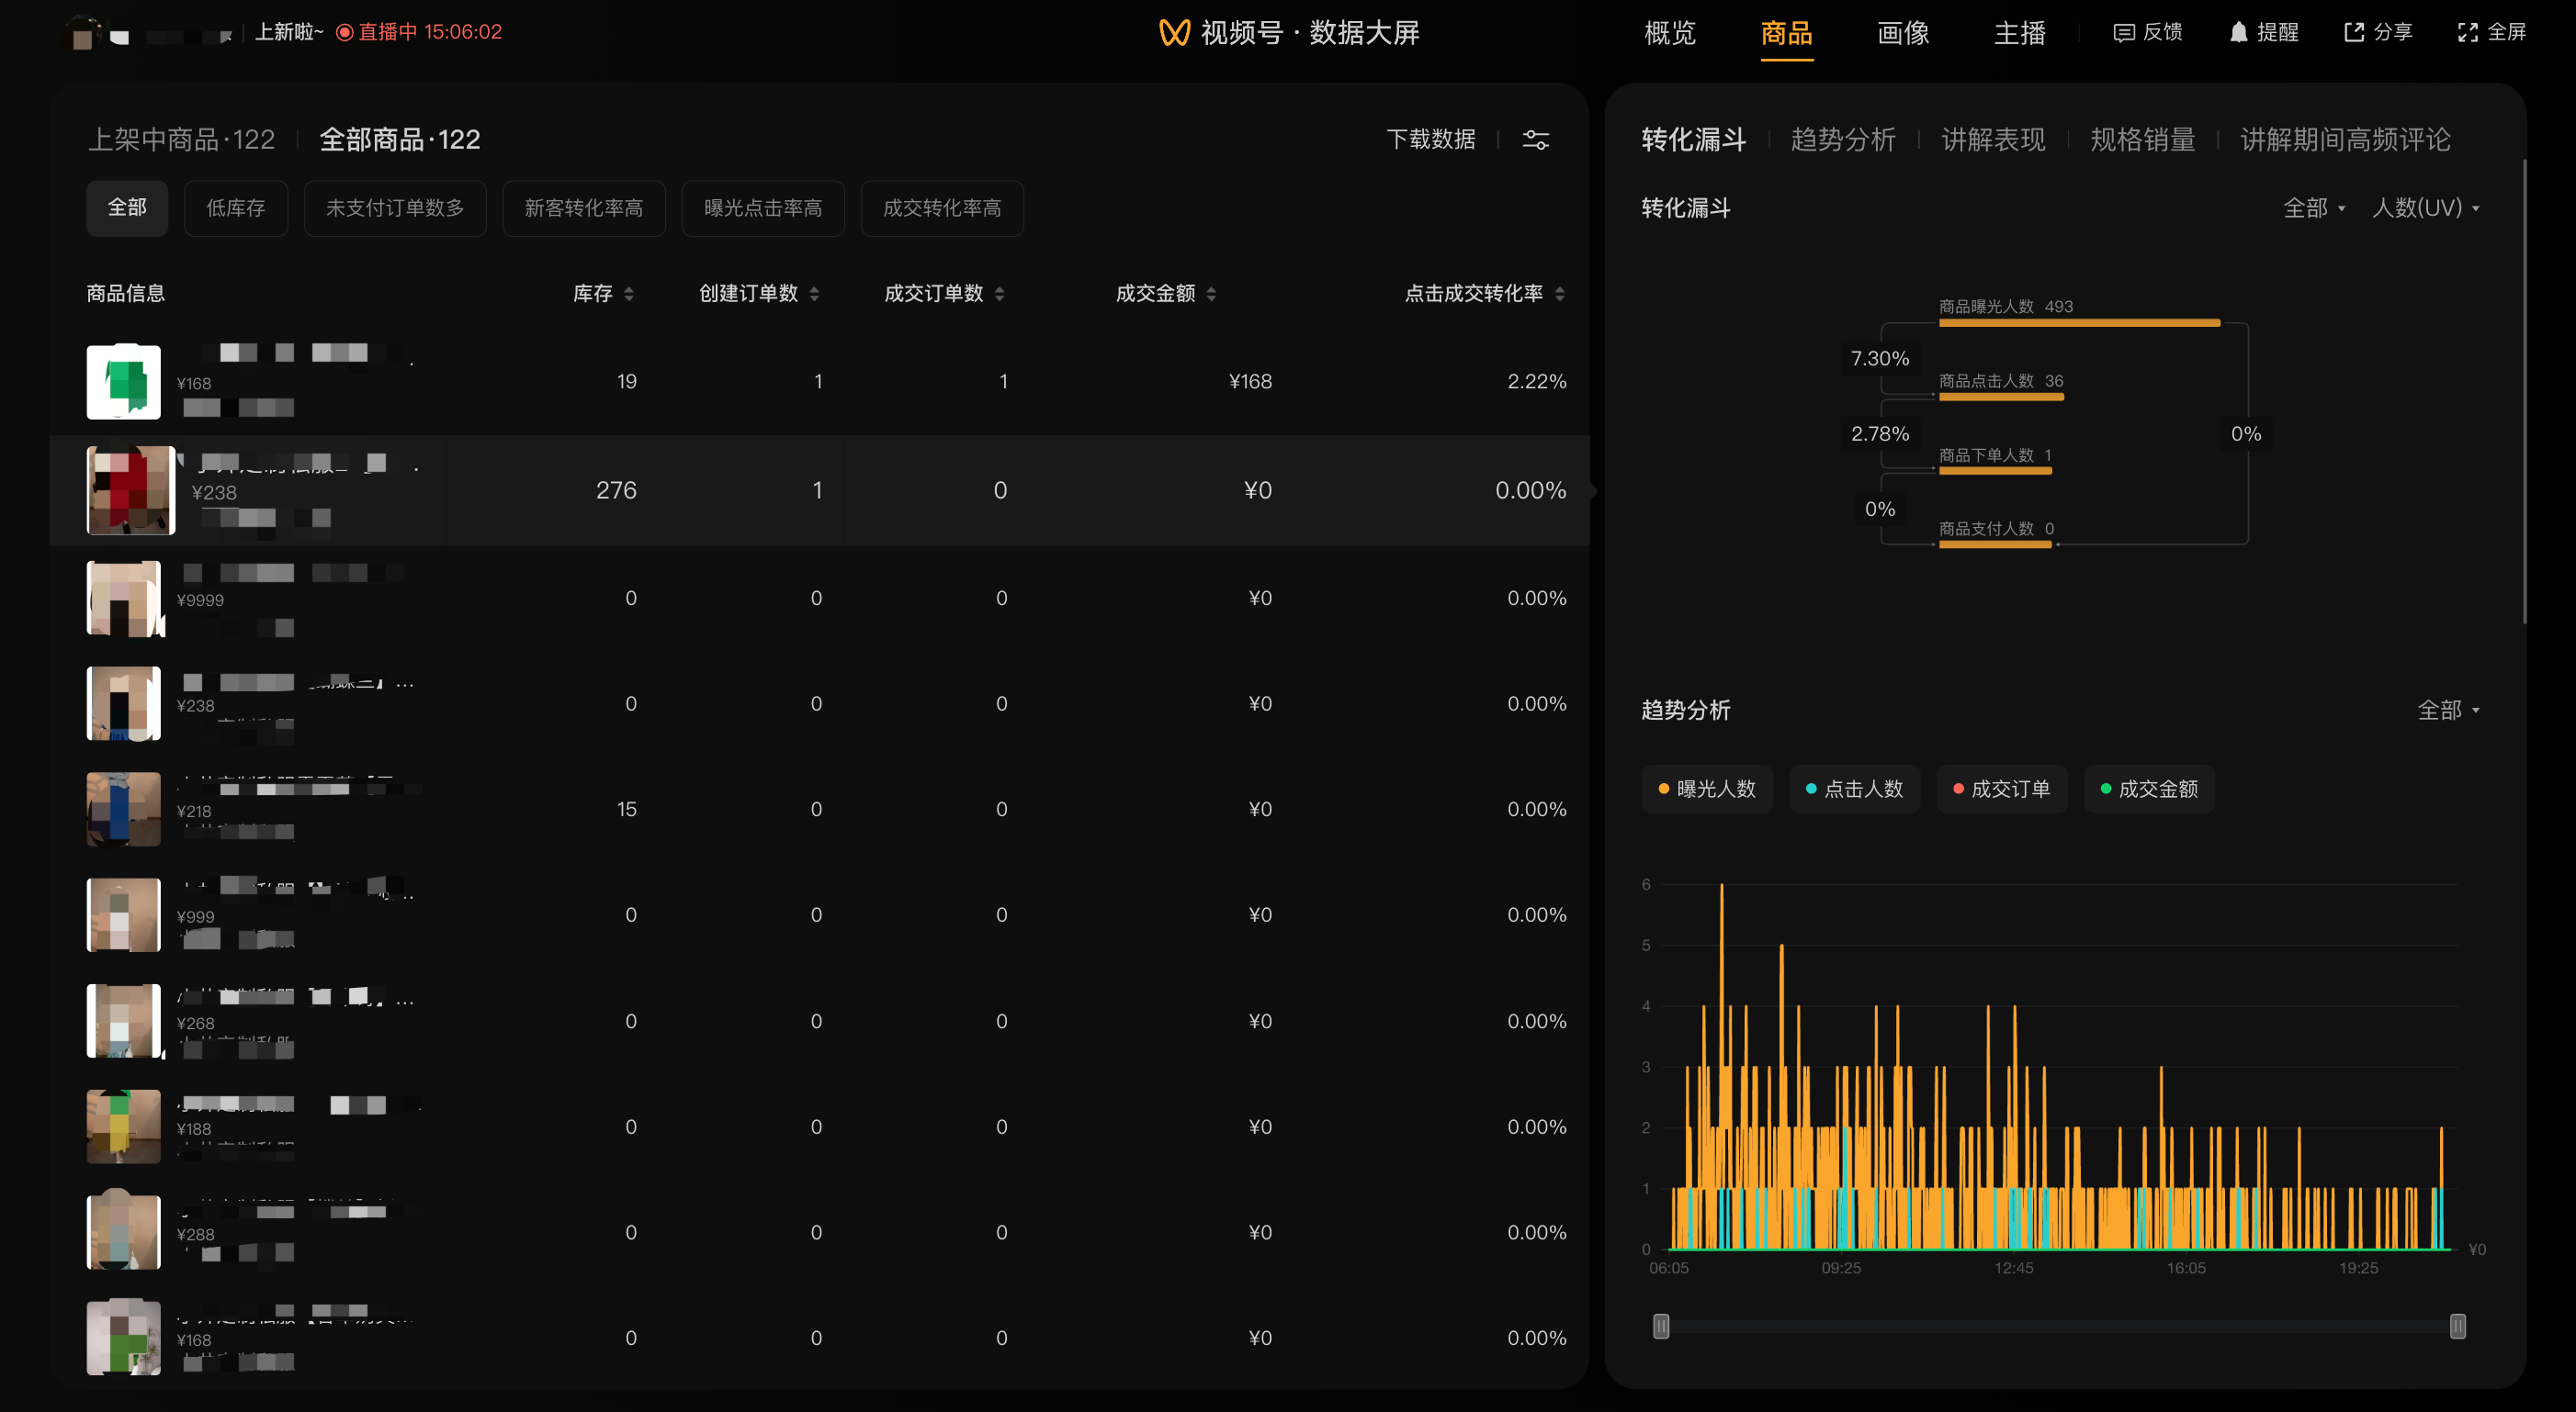This screenshot has height=1412, width=2576.
Task: Open the 全部 dropdown beside 转化漏斗
Action: point(2314,207)
